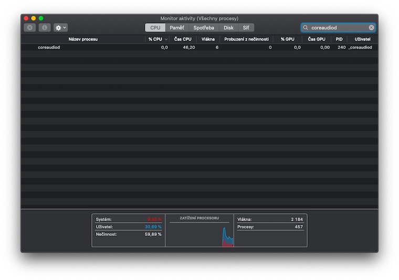Click the green full screen button
This screenshot has height=280, width=399.
click(x=41, y=18)
